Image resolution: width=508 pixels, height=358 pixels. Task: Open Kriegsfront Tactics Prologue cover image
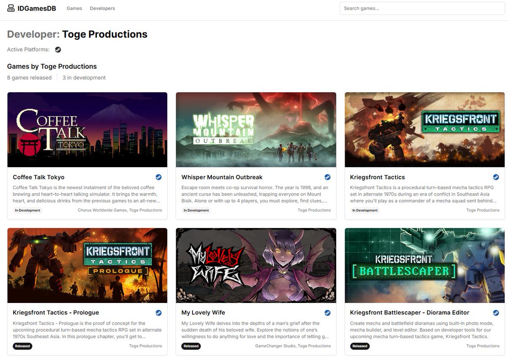(87, 265)
